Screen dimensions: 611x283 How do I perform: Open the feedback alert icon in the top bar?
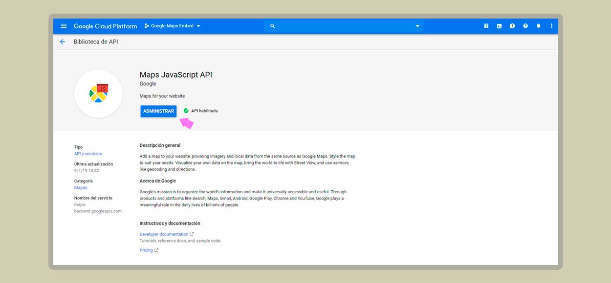512,26
